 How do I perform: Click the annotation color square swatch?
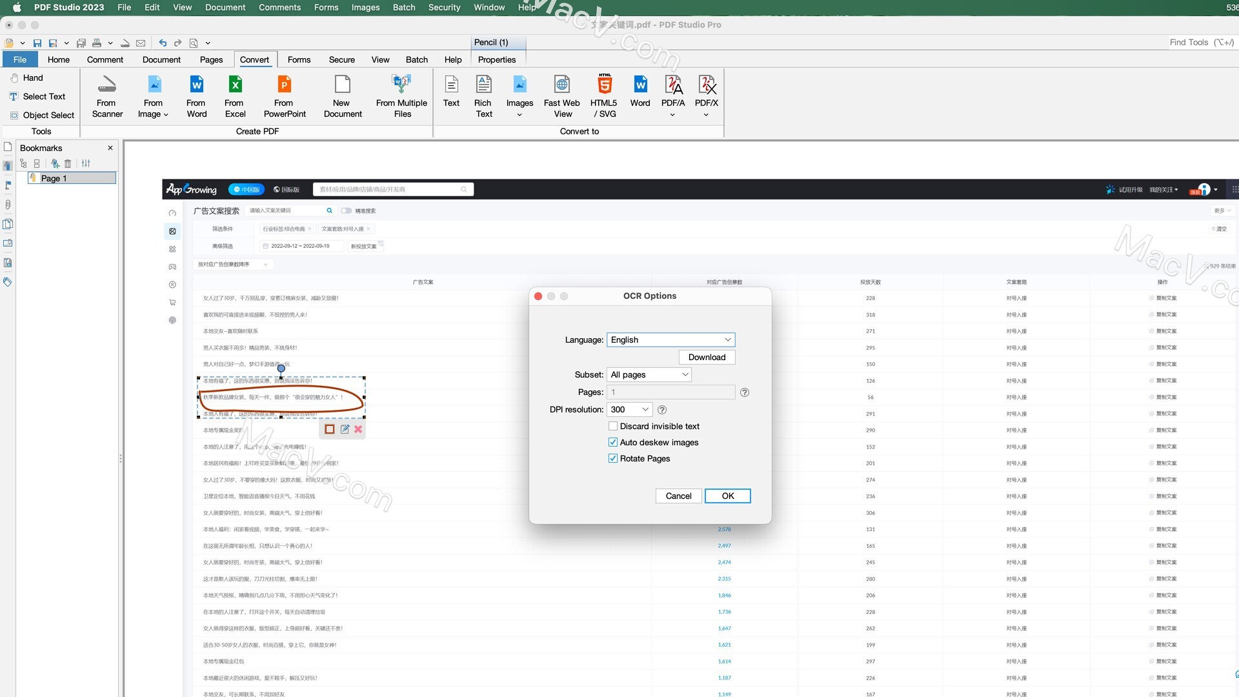click(330, 429)
